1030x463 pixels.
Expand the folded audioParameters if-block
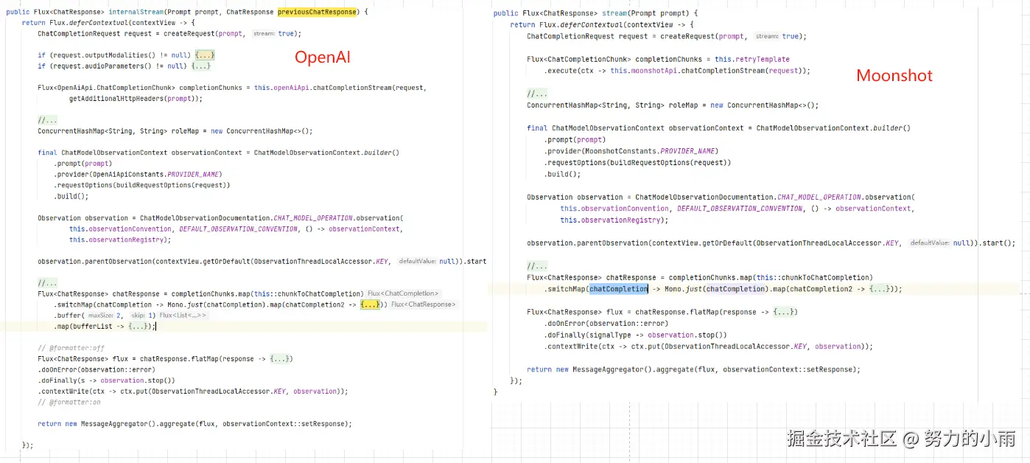pyautogui.click(x=200, y=66)
